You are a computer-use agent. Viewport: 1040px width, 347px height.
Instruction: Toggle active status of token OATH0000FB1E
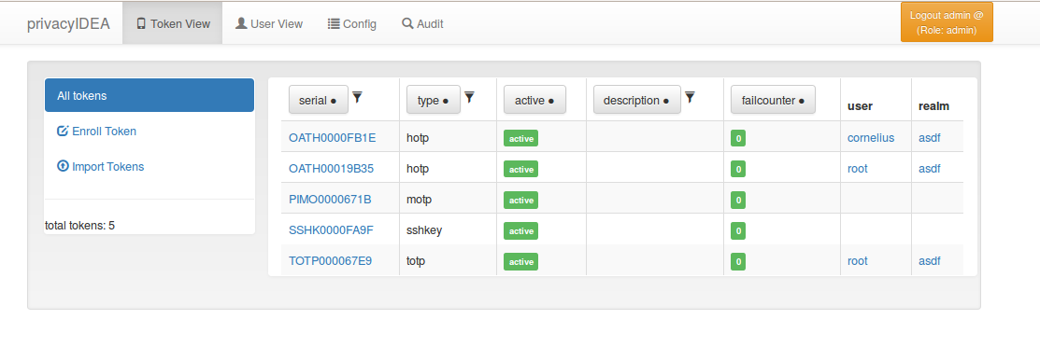pyautogui.click(x=520, y=138)
